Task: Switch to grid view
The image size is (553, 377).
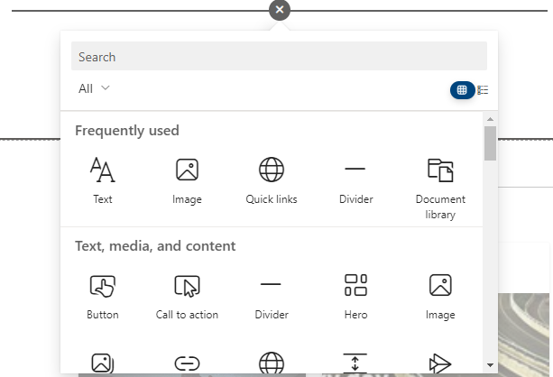Action: (x=462, y=90)
